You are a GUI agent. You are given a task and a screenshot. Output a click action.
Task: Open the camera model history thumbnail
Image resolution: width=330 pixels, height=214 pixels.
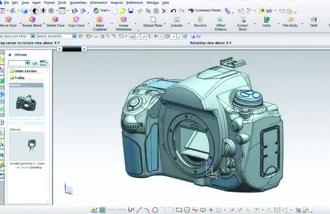(x=26, y=101)
